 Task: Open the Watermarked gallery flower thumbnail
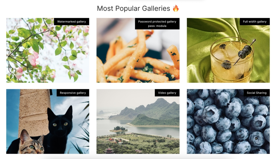point(48,50)
